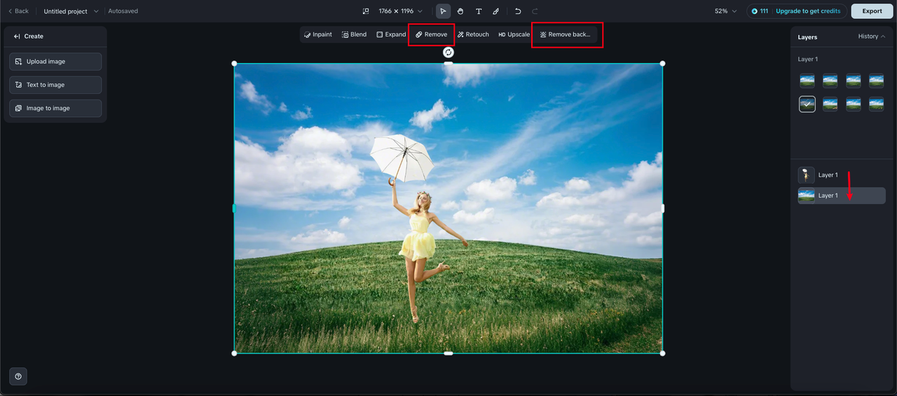
Task: Select Layer 1 with the landscape thumbnail
Action: [841, 196]
